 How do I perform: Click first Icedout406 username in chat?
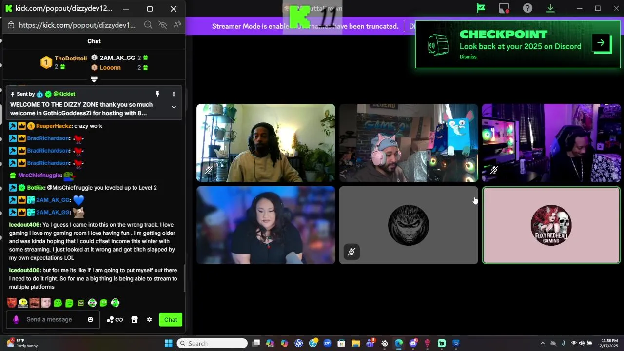pos(24,225)
